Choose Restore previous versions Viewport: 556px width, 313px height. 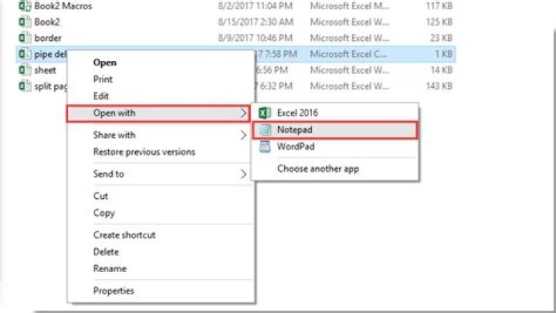tap(144, 152)
